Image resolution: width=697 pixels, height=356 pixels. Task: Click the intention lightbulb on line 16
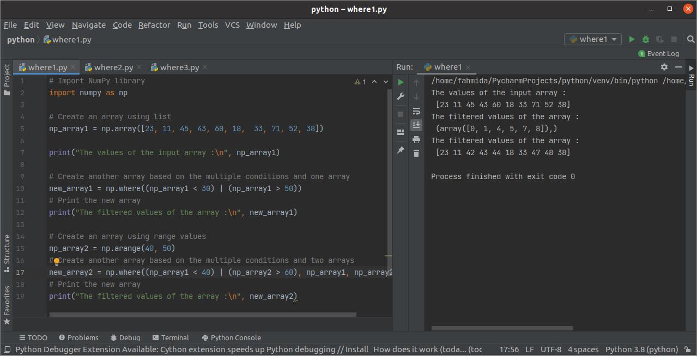tap(57, 261)
